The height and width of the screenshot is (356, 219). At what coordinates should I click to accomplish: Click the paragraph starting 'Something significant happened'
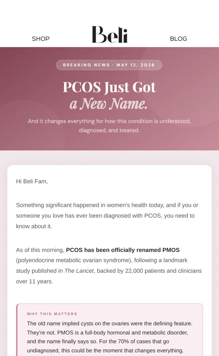pos(107,216)
